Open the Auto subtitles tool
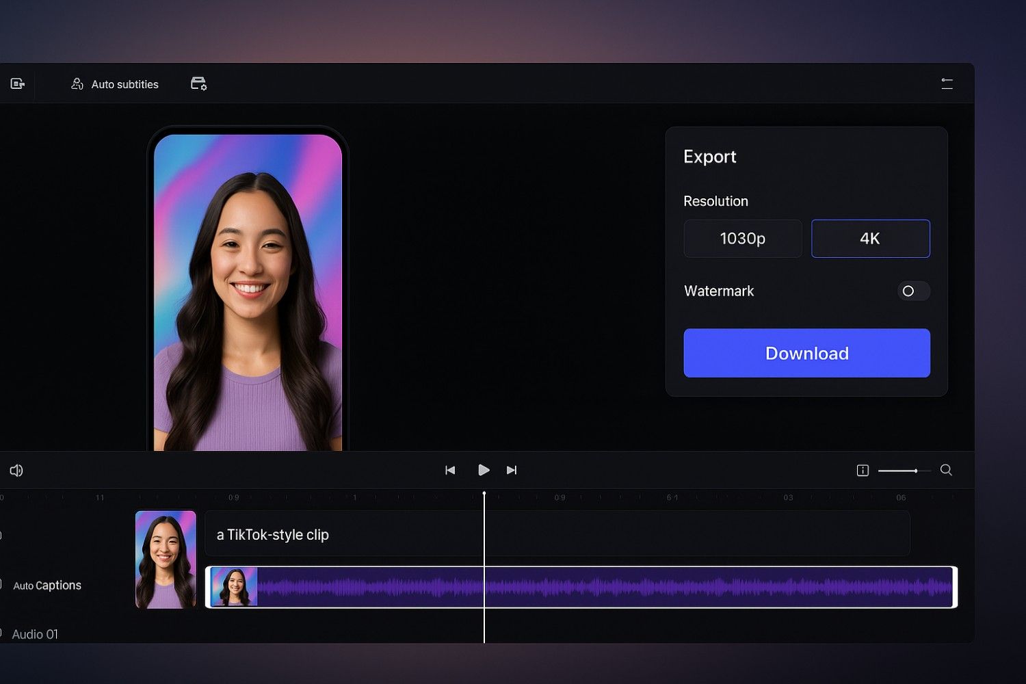The height and width of the screenshot is (684, 1026). click(x=115, y=84)
